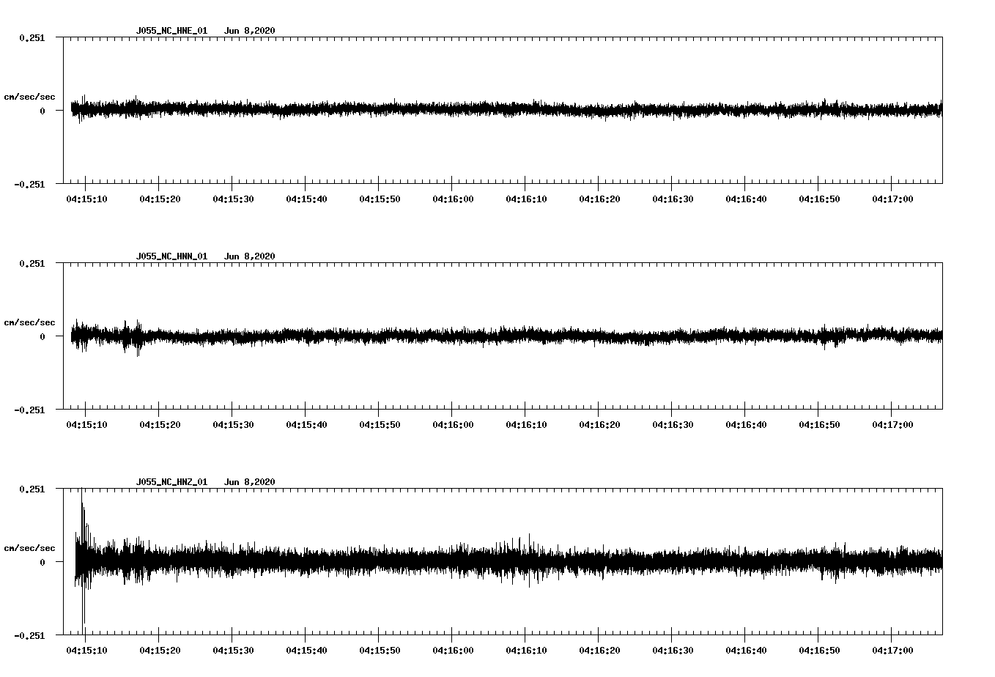Click the -0.251 lower axis value of HNN plot
The image size is (995, 677).
point(29,410)
